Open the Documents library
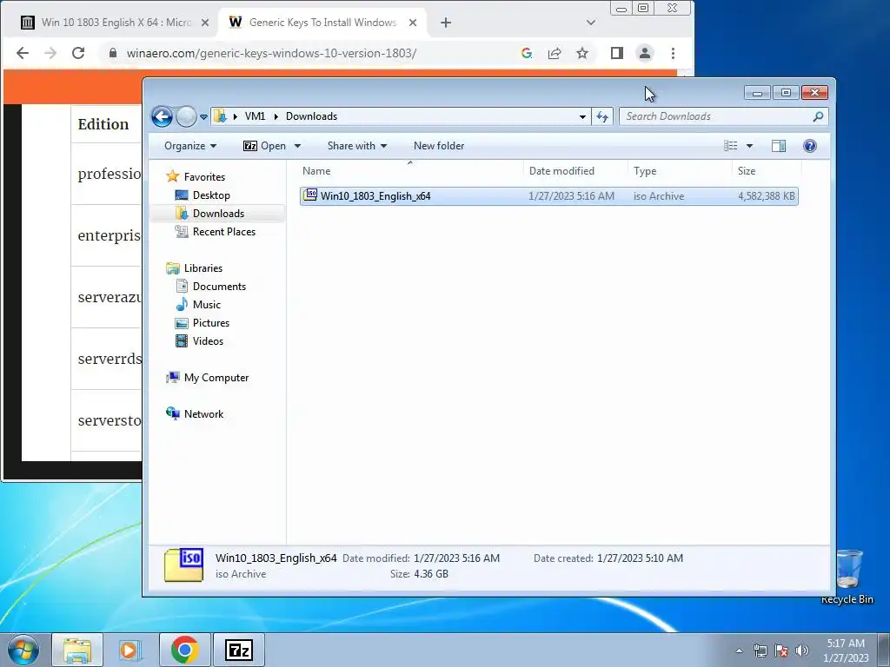 pos(210,287)
